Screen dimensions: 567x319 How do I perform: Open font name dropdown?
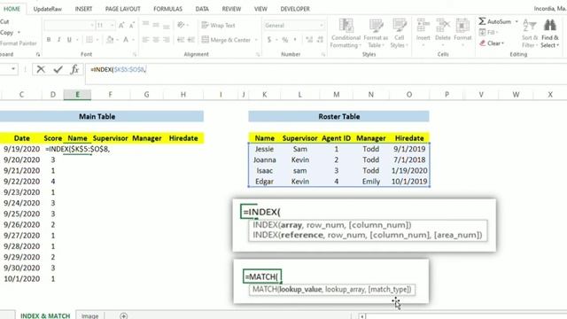[x=92, y=25]
